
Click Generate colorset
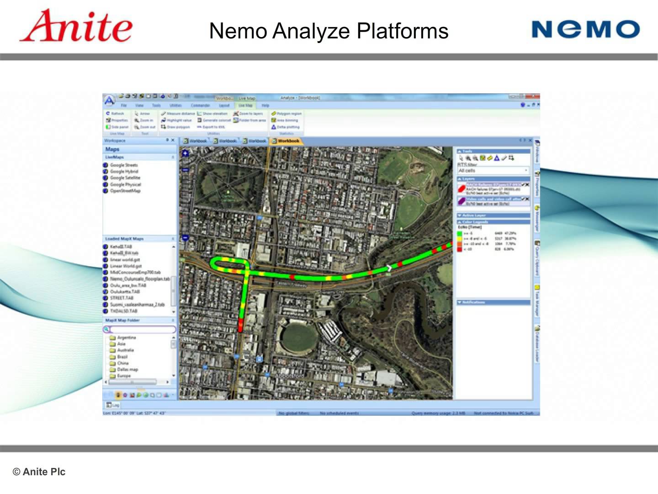(214, 120)
